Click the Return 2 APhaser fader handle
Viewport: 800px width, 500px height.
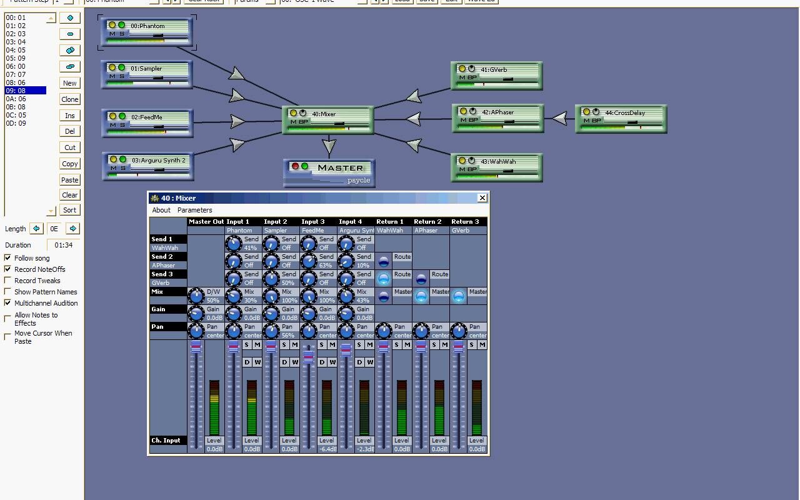421,347
